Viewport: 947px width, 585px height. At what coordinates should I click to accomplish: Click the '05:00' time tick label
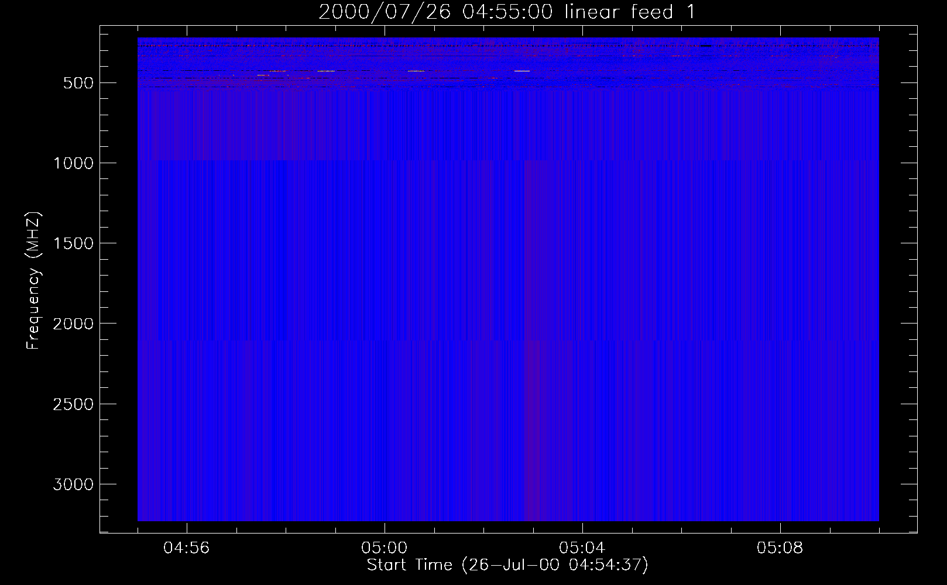click(385, 548)
